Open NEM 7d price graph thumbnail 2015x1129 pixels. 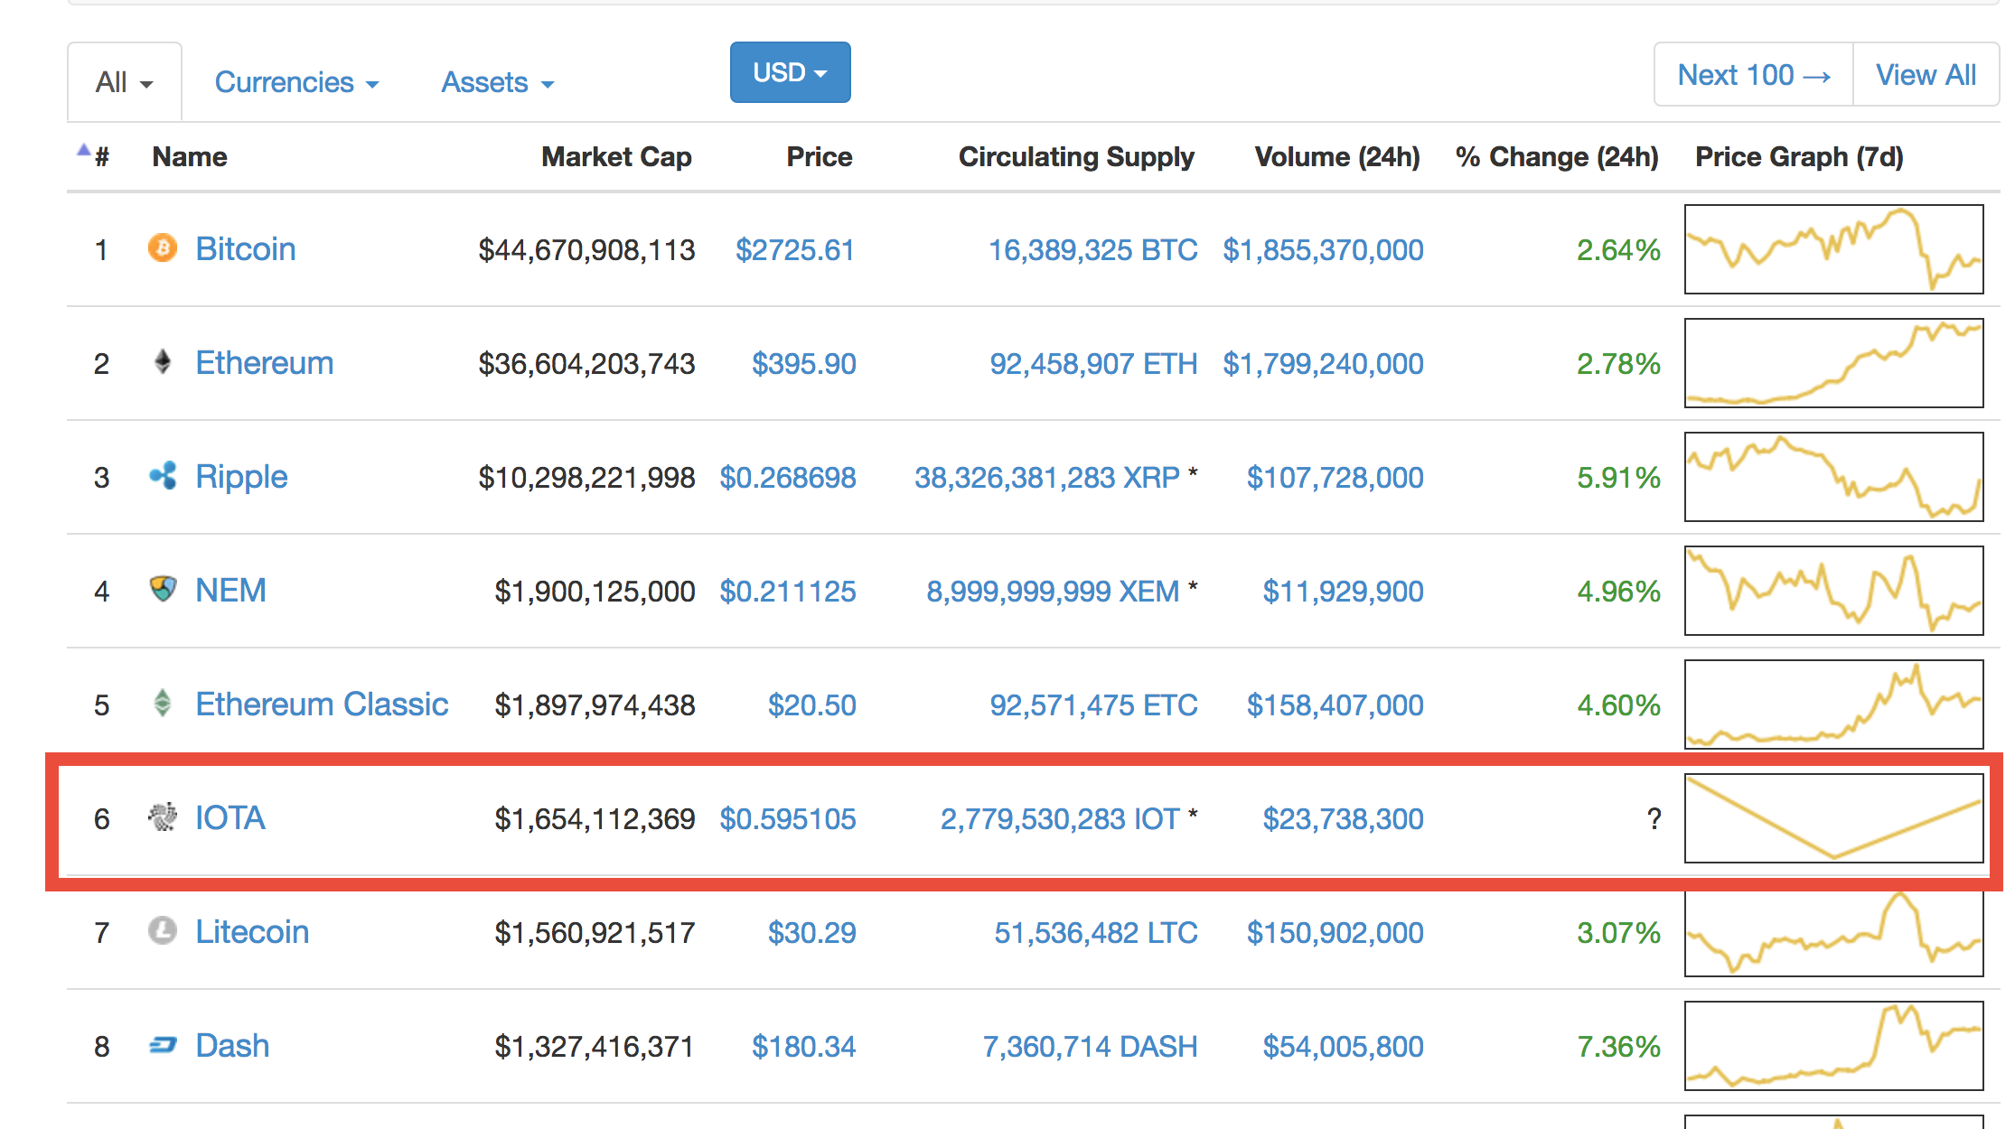(x=1834, y=591)
